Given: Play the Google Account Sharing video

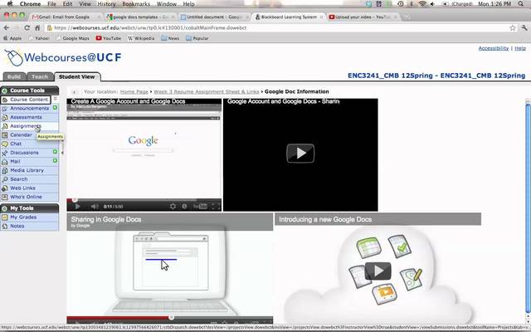Looking at the screenshot, I should (300, 153).
